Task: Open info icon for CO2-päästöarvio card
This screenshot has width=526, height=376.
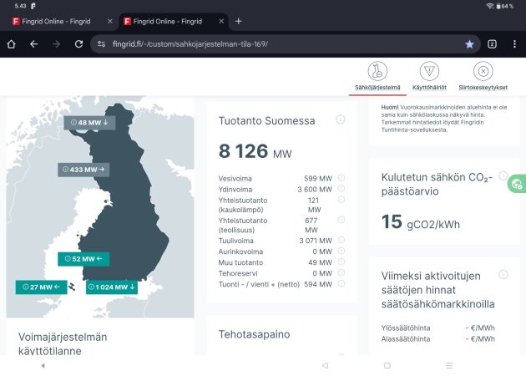Action: point(503,175)
